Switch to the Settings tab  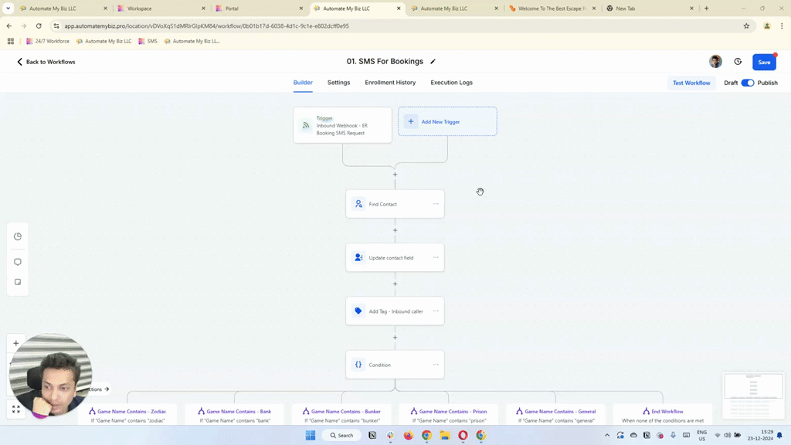click(x=338, y=83)
